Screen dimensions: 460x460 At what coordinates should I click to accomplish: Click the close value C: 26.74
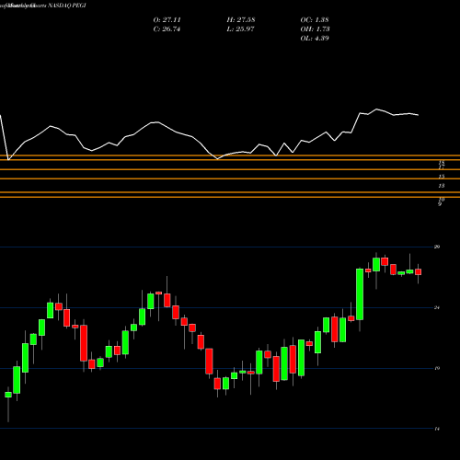coord(167,29)
